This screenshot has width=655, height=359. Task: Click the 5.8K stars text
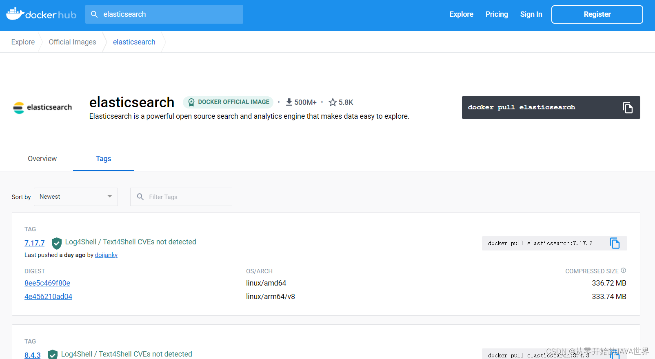(x=346, y=102)
